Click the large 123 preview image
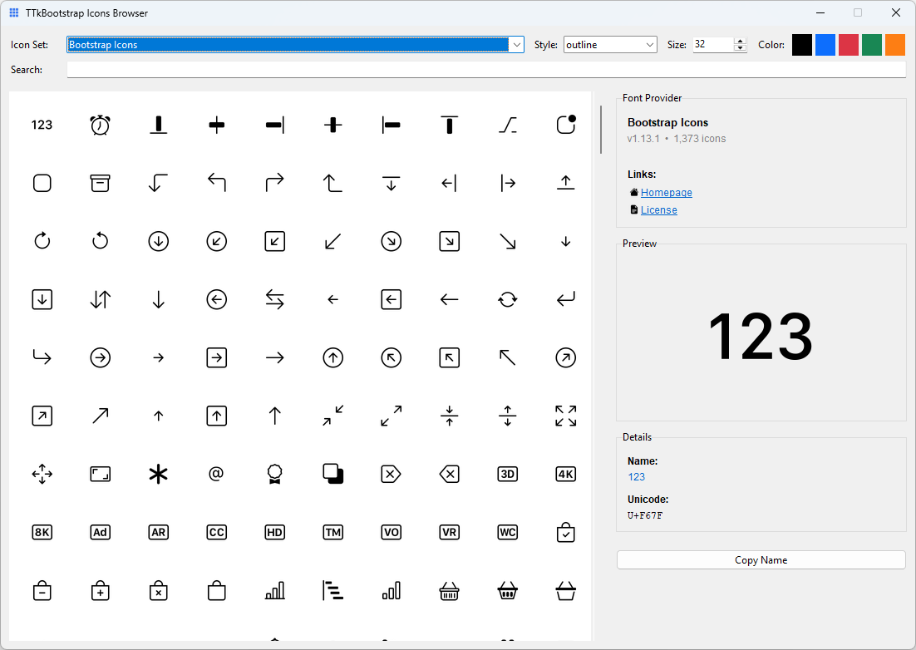The image size is (916, 650). (x=760, y=337)
